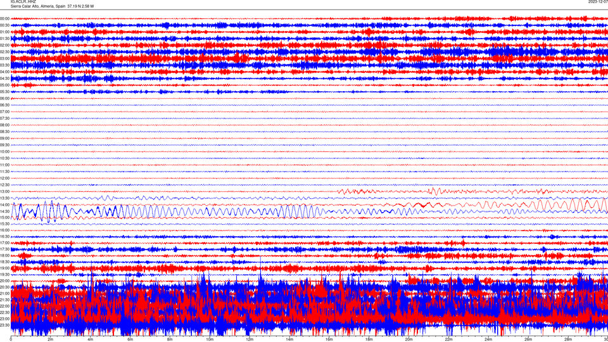This screenshot has height=342, width=608.
Task: Select the 02:30 trace time label
Action: coord(4,52)
